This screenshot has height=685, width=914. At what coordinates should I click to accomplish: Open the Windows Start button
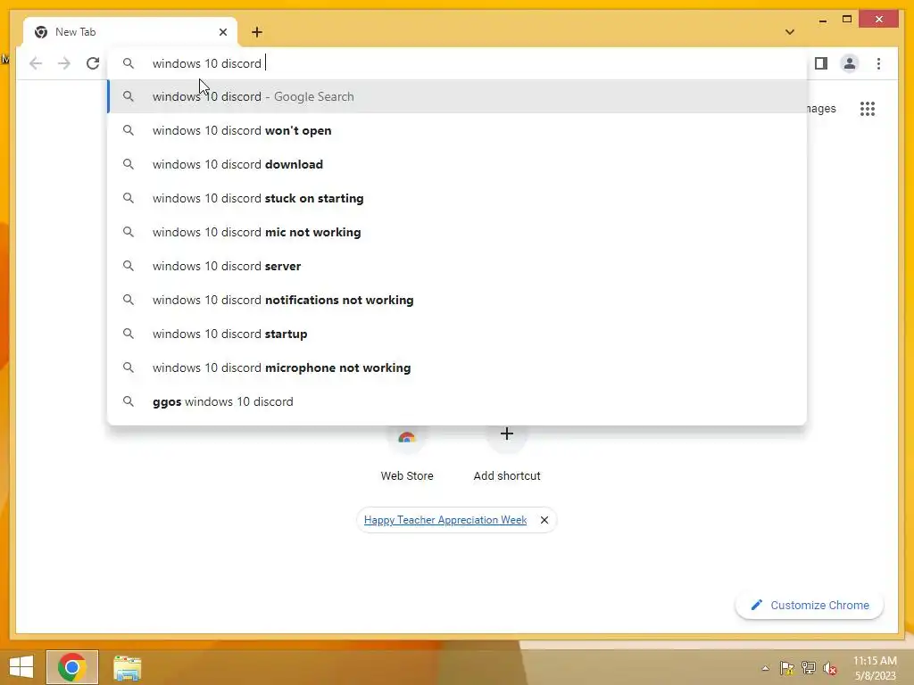pos(21,667)
